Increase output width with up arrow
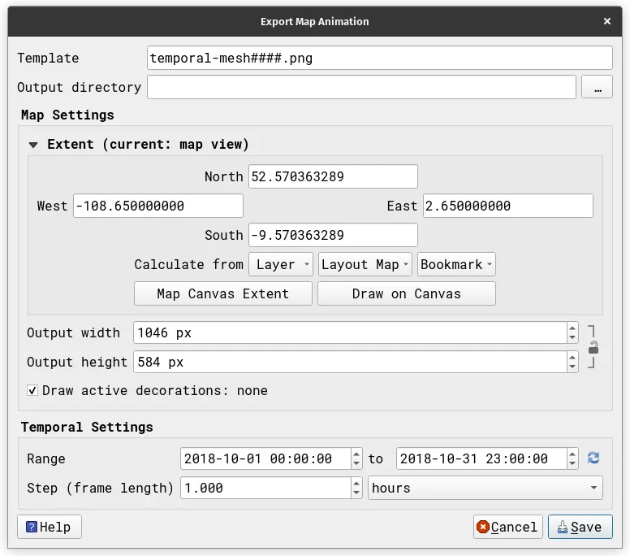The width and height of the screenshot is (630, 556). 572,328
